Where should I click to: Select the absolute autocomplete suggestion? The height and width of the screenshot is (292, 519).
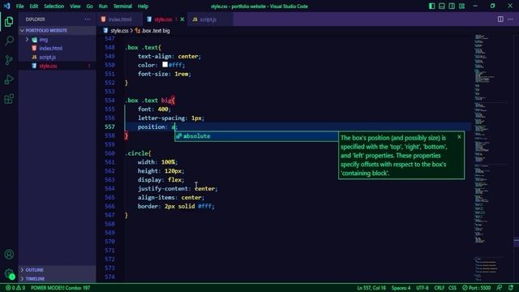tap(256, 136)
